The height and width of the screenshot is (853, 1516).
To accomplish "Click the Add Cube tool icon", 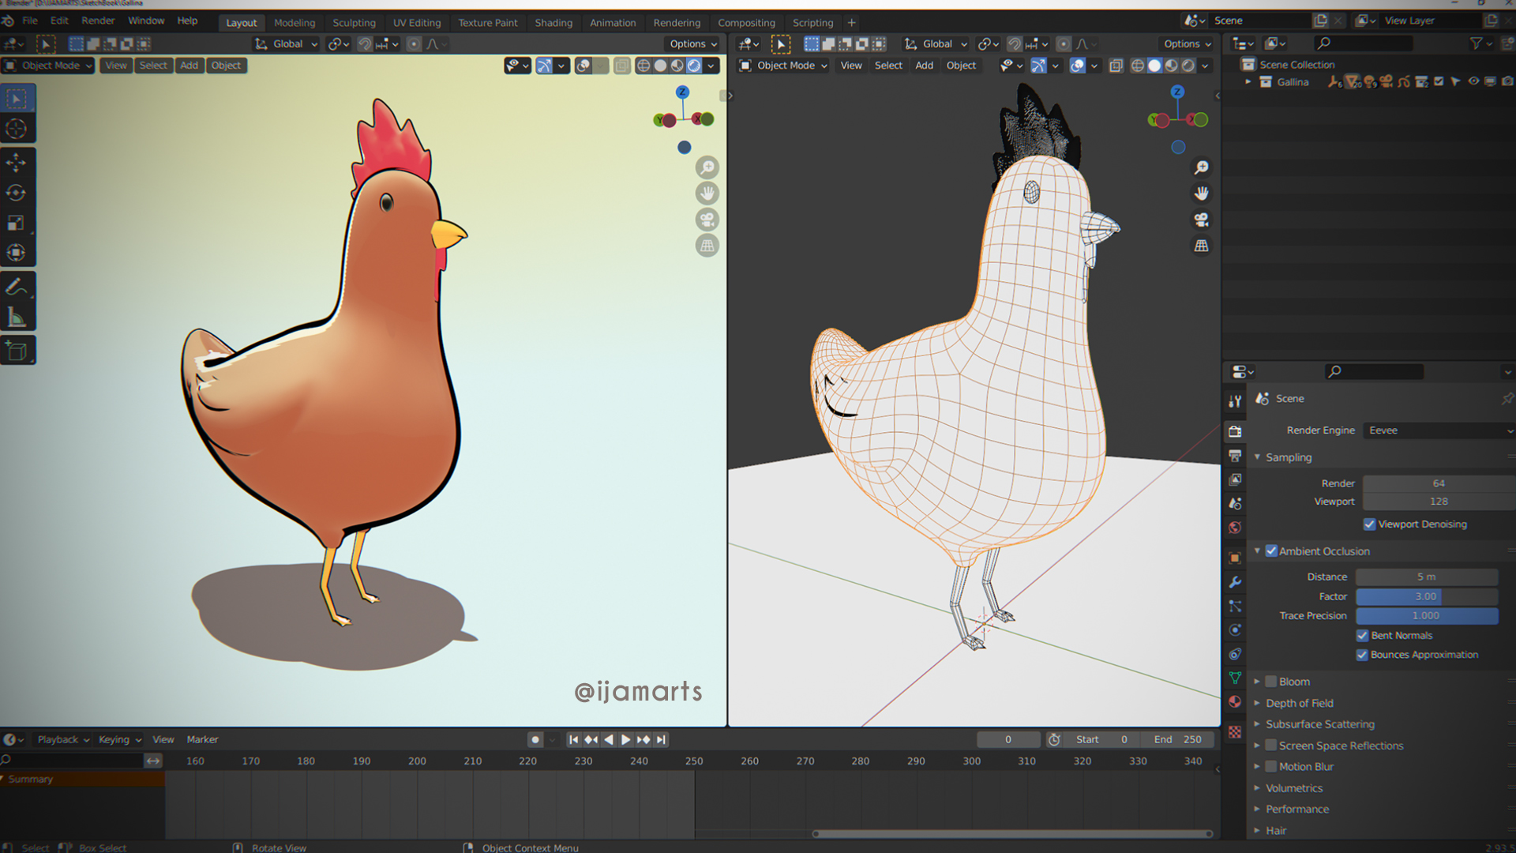I will coord(16,351).
